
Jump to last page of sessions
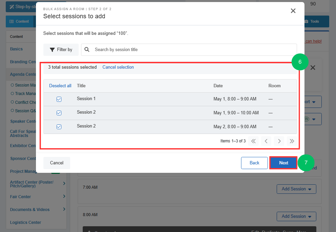pyautogui.click(x=292, y=141)
